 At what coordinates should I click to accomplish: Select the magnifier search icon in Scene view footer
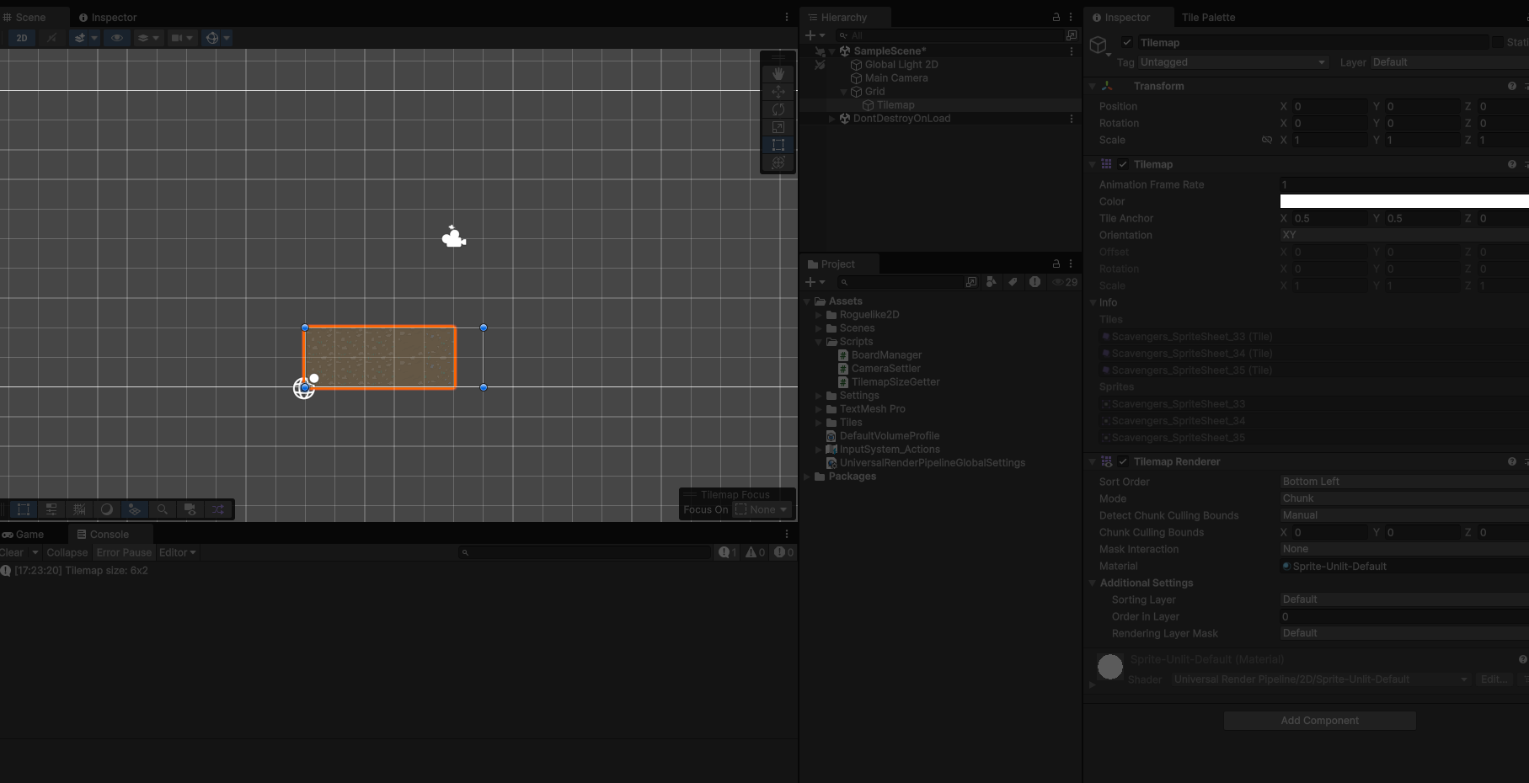(x=163, y=509)
